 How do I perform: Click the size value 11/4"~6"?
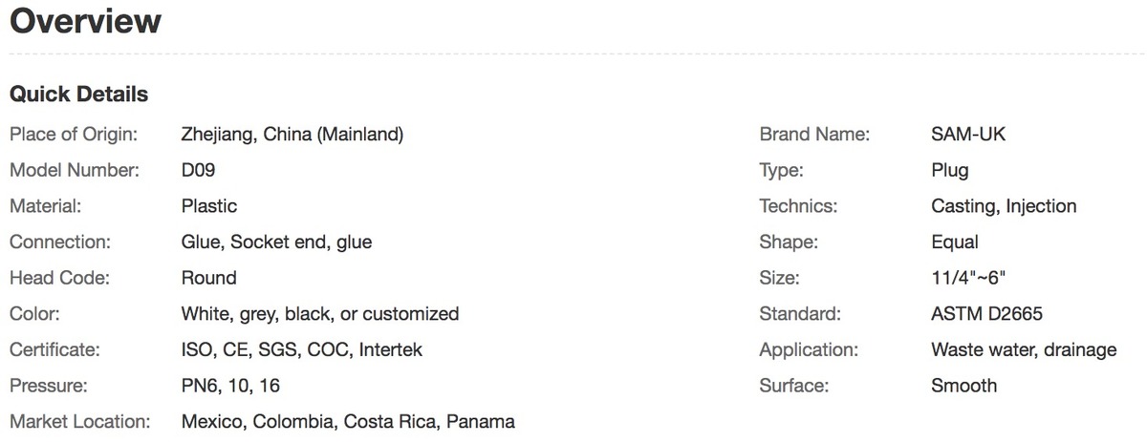tap(968, 278)
